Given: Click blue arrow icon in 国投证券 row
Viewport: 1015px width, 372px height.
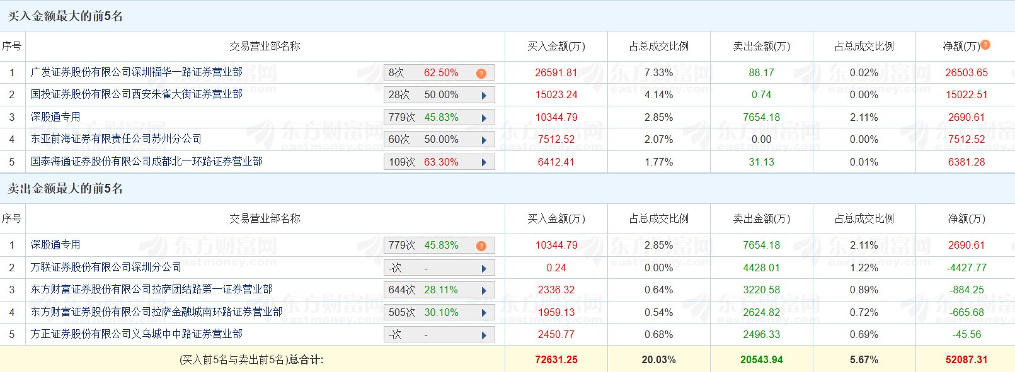Looking at the screenshot, I should tap(484, 96).
